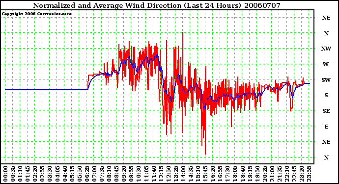Select the 00:00 time axis label
Viewport: 339px width, 184px height.
pos(5,174)
